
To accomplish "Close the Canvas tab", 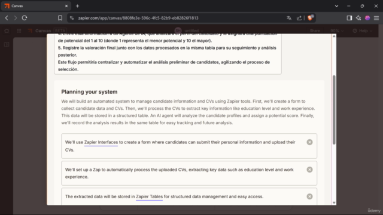I will click(x=66, y=6).
